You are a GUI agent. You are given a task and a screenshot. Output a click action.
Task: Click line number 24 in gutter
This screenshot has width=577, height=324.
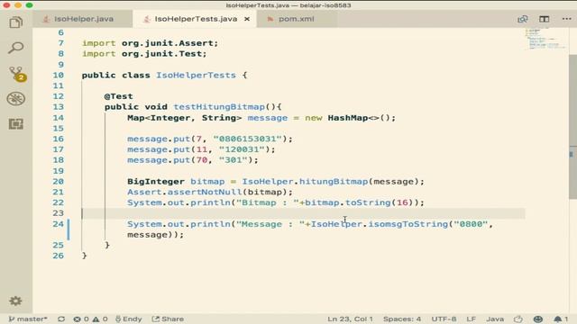(x=58, y=224)
